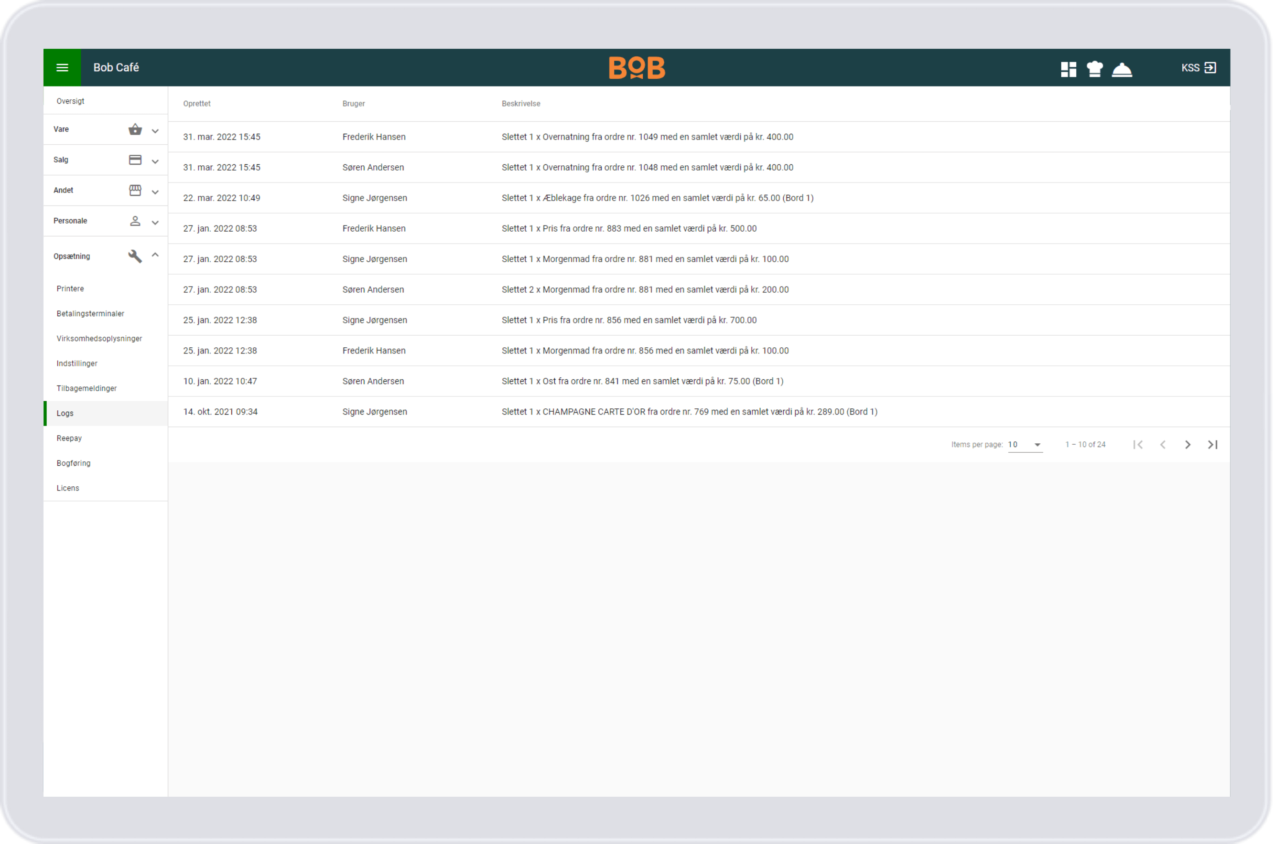The image size is (1274, 844).
Task: Go to the first page of logs
Action: pyautogui.click(x=1138, y=445)
